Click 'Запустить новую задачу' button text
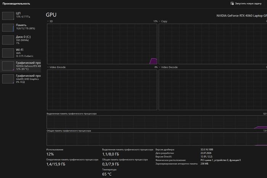This screenshot has width=267, height=178. click(x=248, y=3)
